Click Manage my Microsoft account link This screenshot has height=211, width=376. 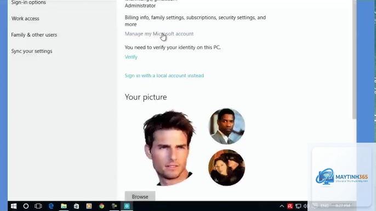click(x=159, y=34)
